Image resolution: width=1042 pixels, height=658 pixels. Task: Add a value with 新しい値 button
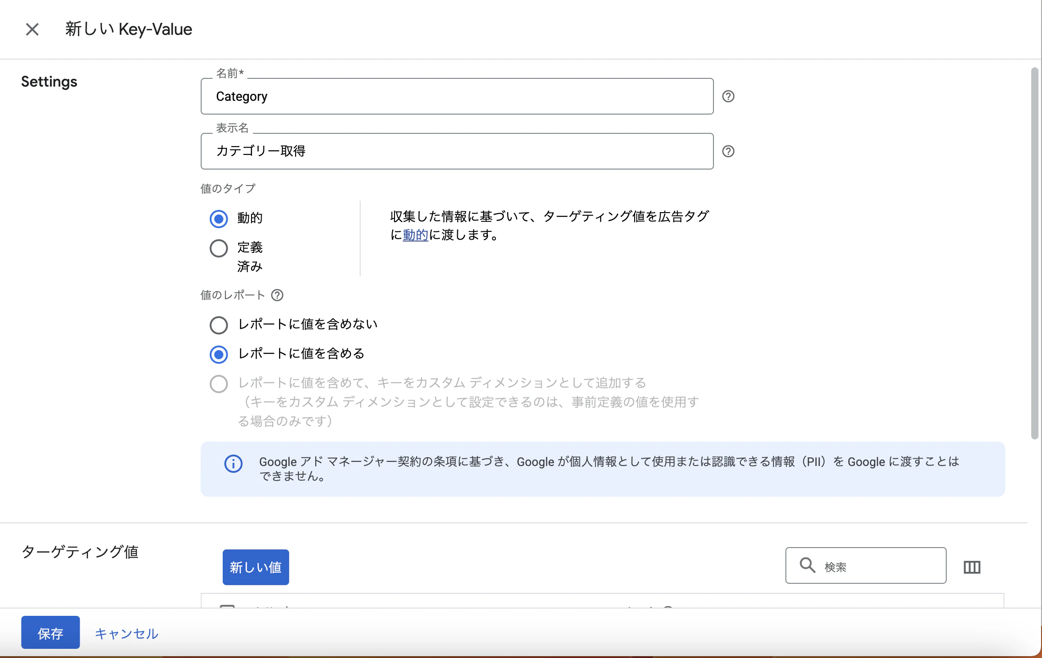pyautogui.click(x=256, y=567)
